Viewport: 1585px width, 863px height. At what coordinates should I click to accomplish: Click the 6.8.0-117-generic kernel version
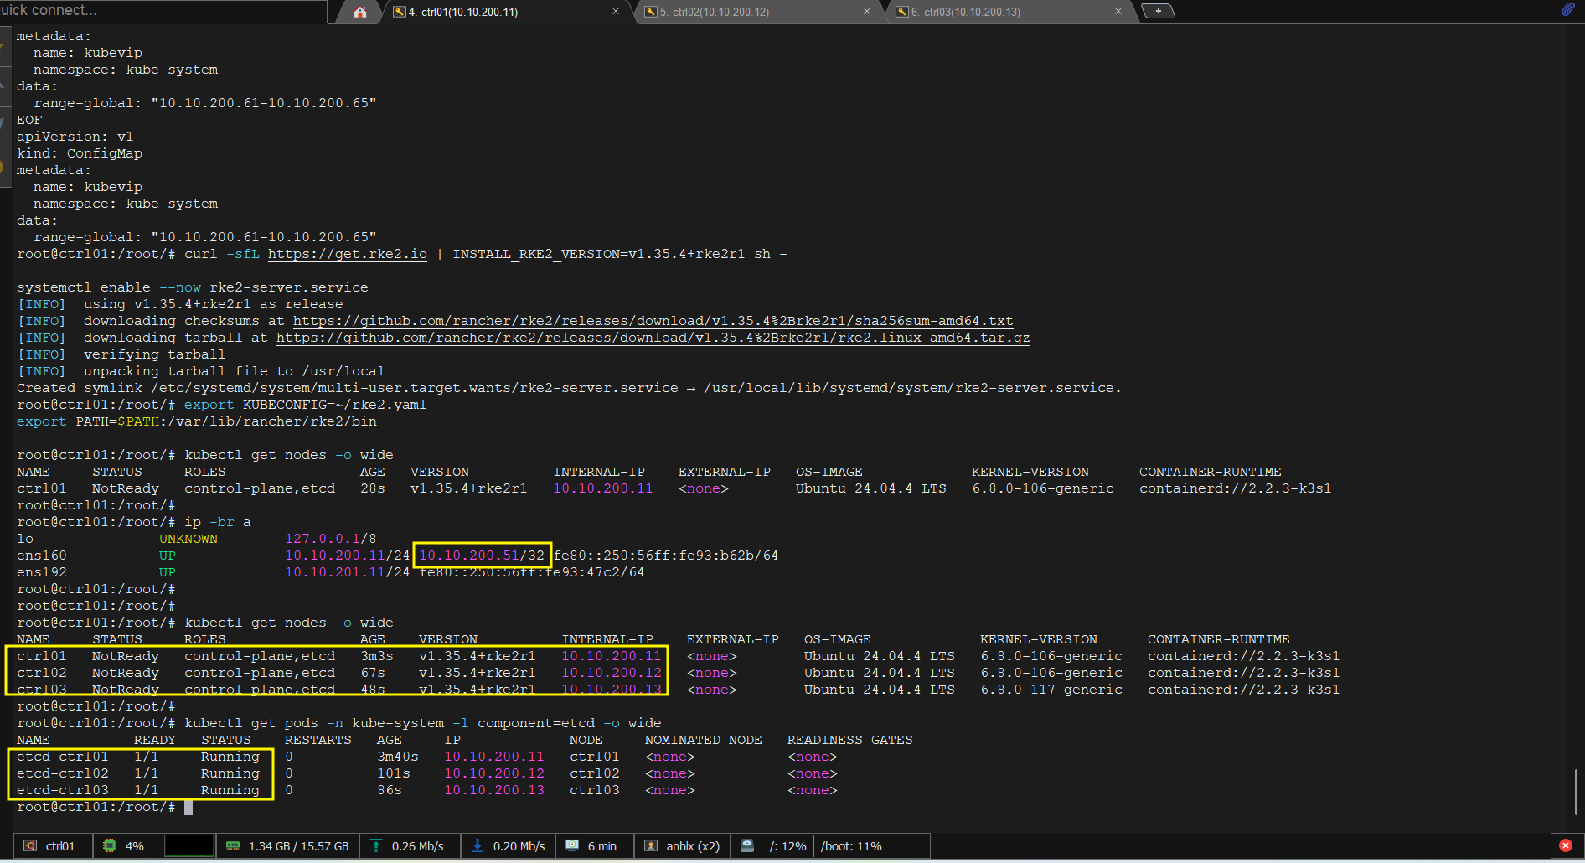pyautogui.click(x=1051, y=690)
